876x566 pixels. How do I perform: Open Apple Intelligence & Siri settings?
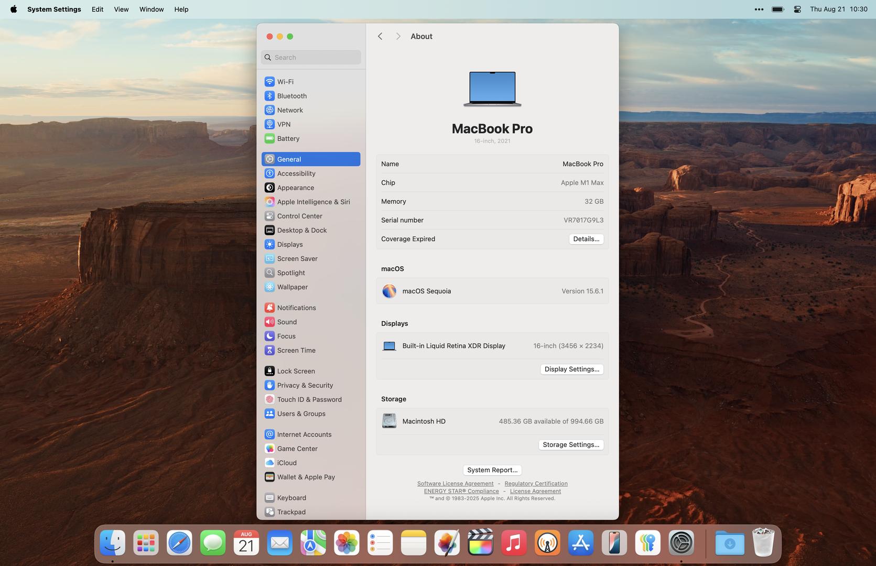pyautogui.click(x=311, y=202)
